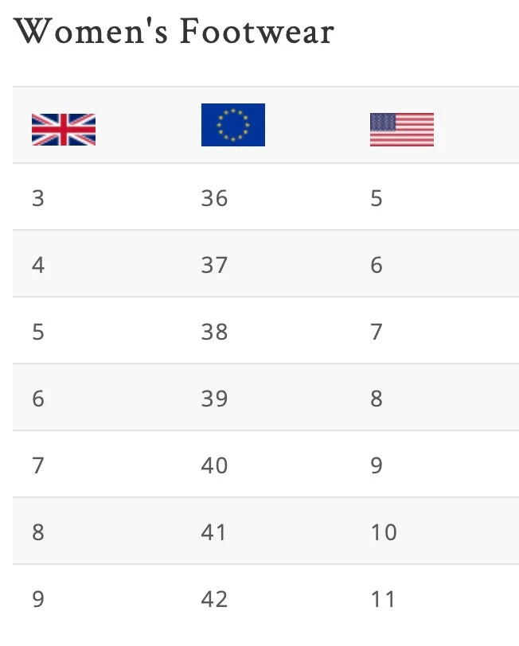Select EU size 38 cell
The width and height of the screenshot is (519, 646).
[x=215, y=332]
